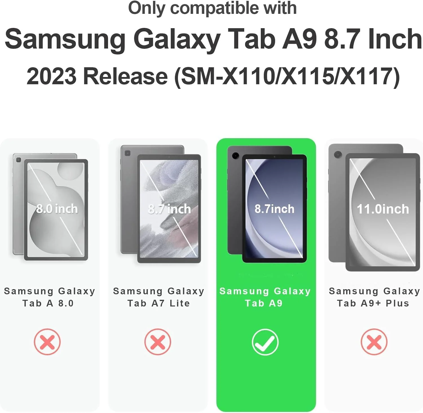Click the Only compatible with text
This screenshot has height=413, width=423.
(x=212, y=8)
